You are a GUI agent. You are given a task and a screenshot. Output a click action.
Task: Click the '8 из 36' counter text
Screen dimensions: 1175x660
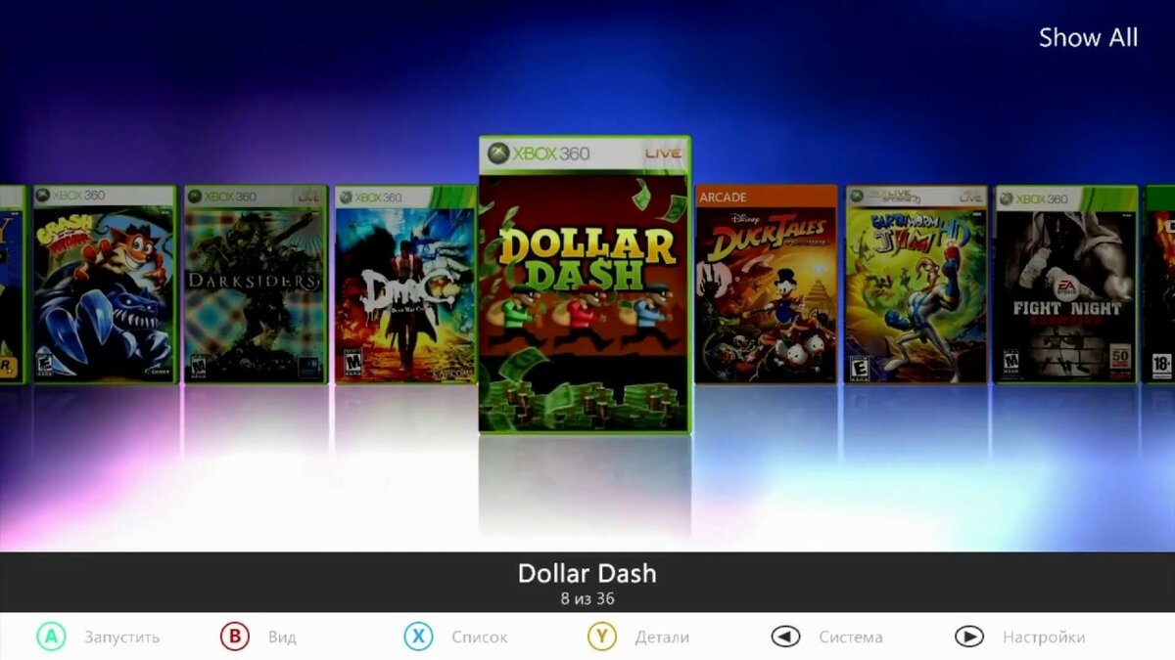pos(587,598)
